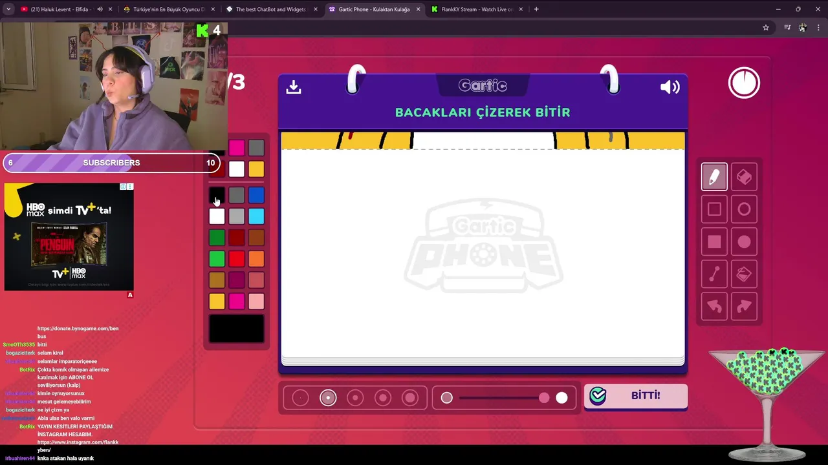Submit the drawing with BİTTİ! button

pyautogui.click(x=636, y=396)
